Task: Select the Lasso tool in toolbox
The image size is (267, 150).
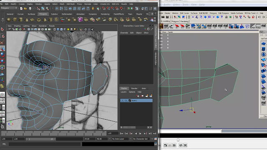Action: point(3,36)
